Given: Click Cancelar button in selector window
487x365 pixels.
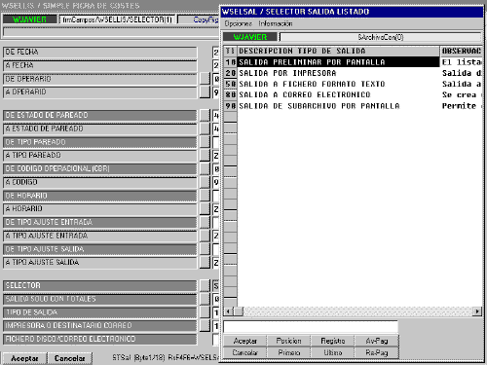Looking at the screenshot, I should tap(245, 352).
